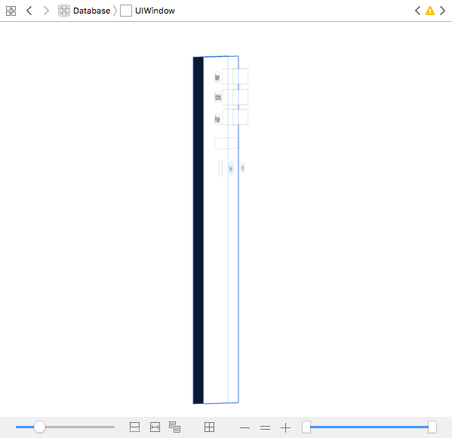Go forward in navigation history
This screenshot has width=452, height=438.
(46, 11)
